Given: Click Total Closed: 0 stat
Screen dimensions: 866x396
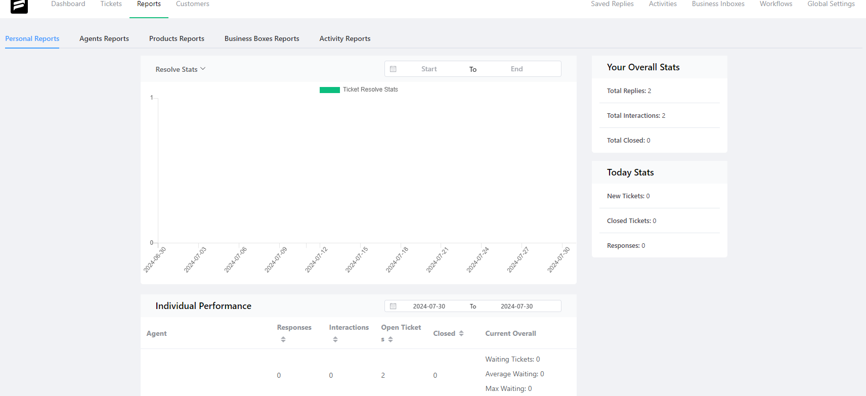Looking at the screenshot, I should (628, 141).
